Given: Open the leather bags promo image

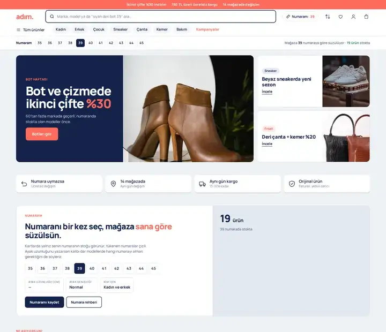Looking at the screenshot, I should point(346,137).
